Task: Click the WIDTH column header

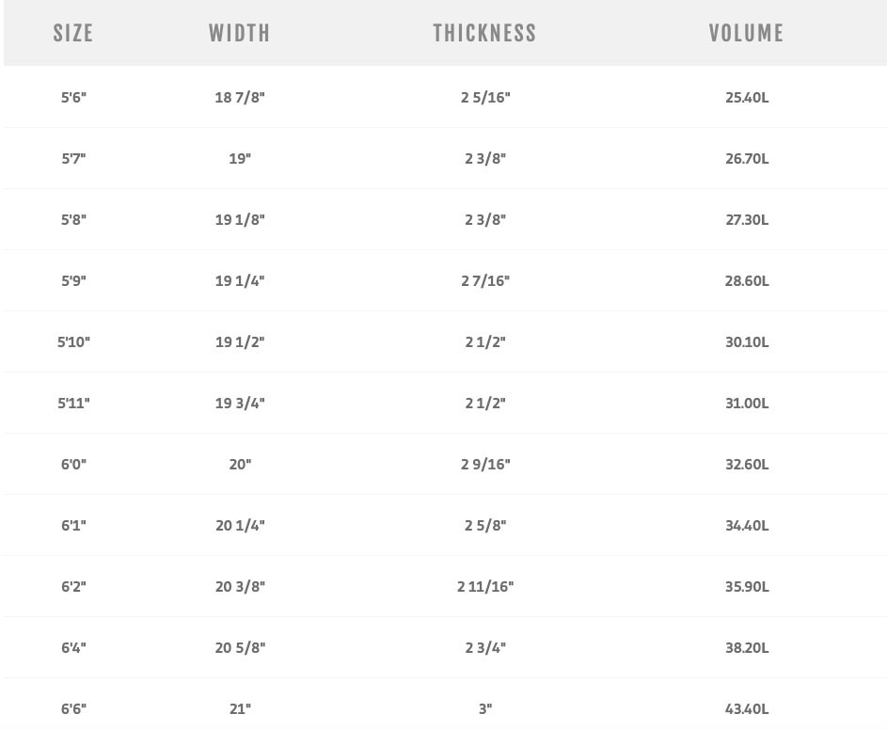Action: click(x=240, y=34)
